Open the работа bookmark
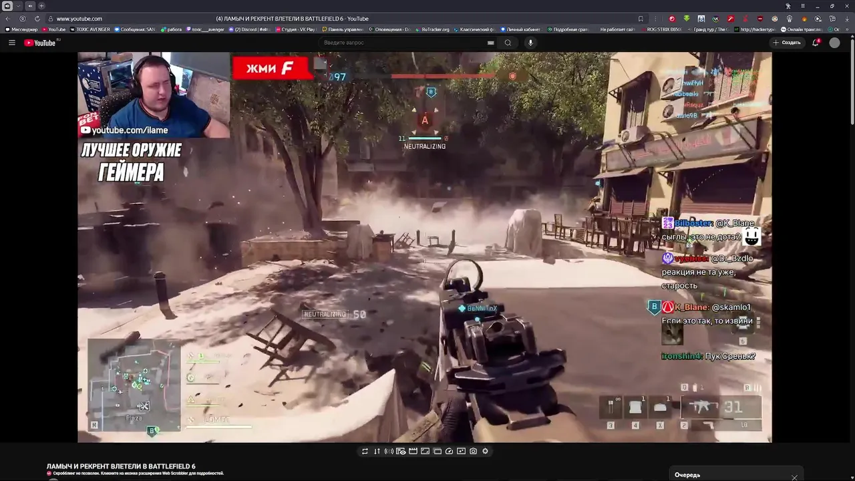855x481 pixels. coord(171,29)
